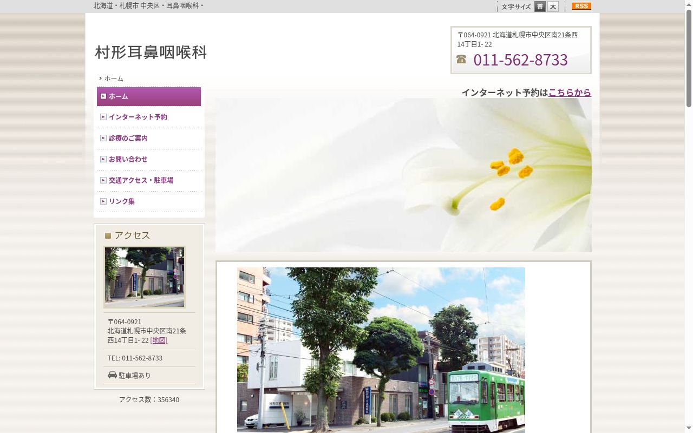Click the arrow icon beside 診療のご案内
This screenshot has height=433, width=693.
click(x=103, y=138)
